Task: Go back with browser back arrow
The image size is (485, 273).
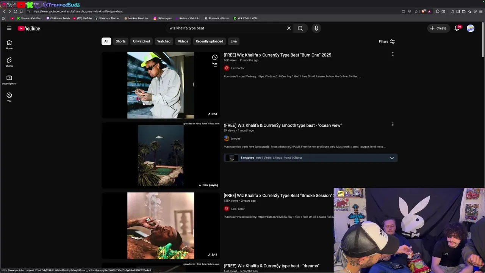Action: (x=4, y=11)
